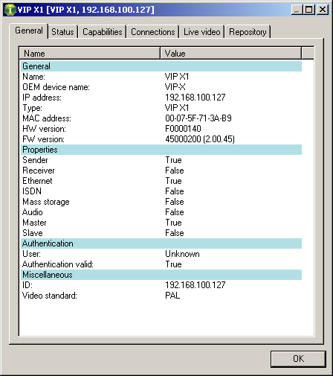Maximize the VIP X1 window

(x=309, y=10)
